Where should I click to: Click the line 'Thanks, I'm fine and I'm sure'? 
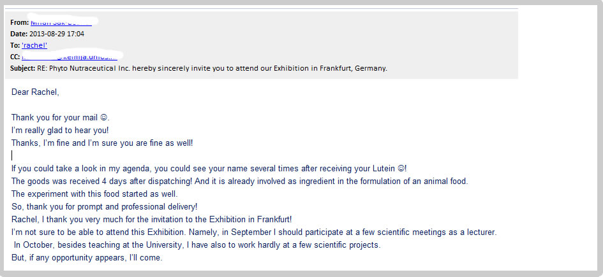[102, 143]
